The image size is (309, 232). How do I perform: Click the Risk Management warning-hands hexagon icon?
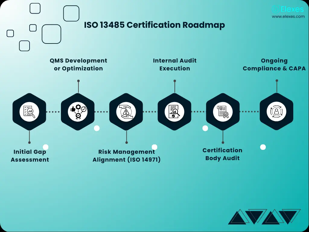click(126, 112)
